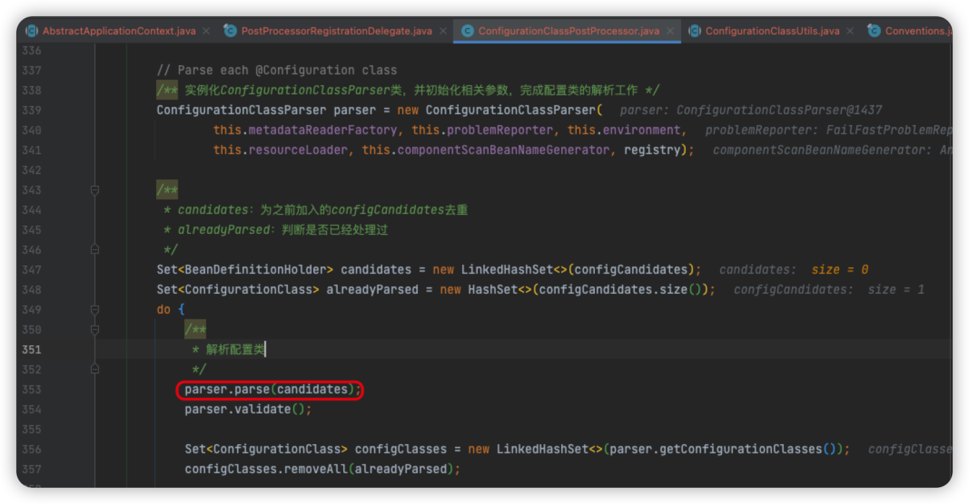This screenshot has height=504, width=969.
Task: Click BeanDefinitionHolder type on line 347
Action: [256, 270]
